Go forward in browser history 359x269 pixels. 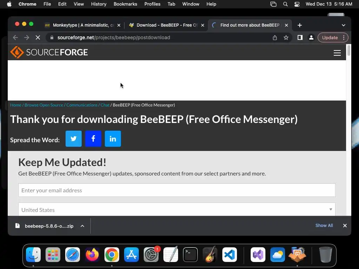coord(27,37)
